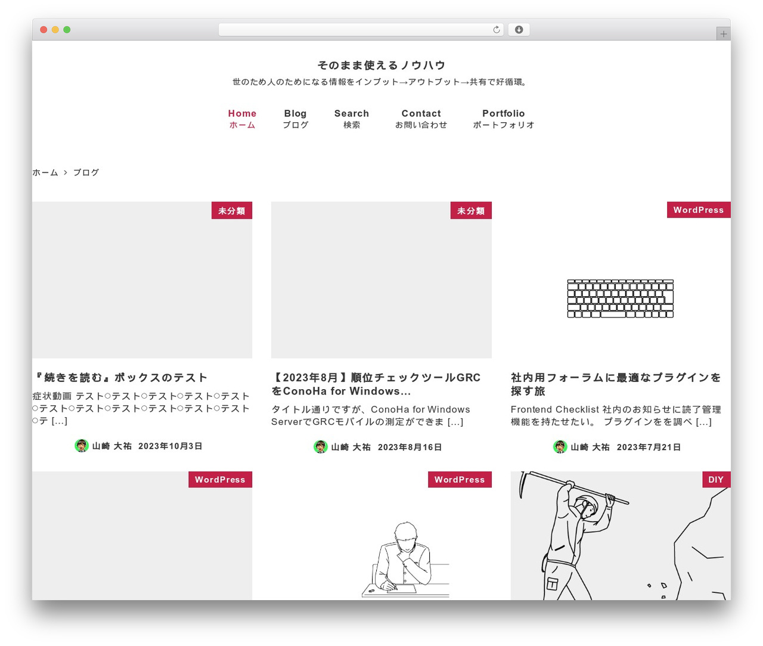Click the ホーム breadcrumb link

tap(45, 172)
